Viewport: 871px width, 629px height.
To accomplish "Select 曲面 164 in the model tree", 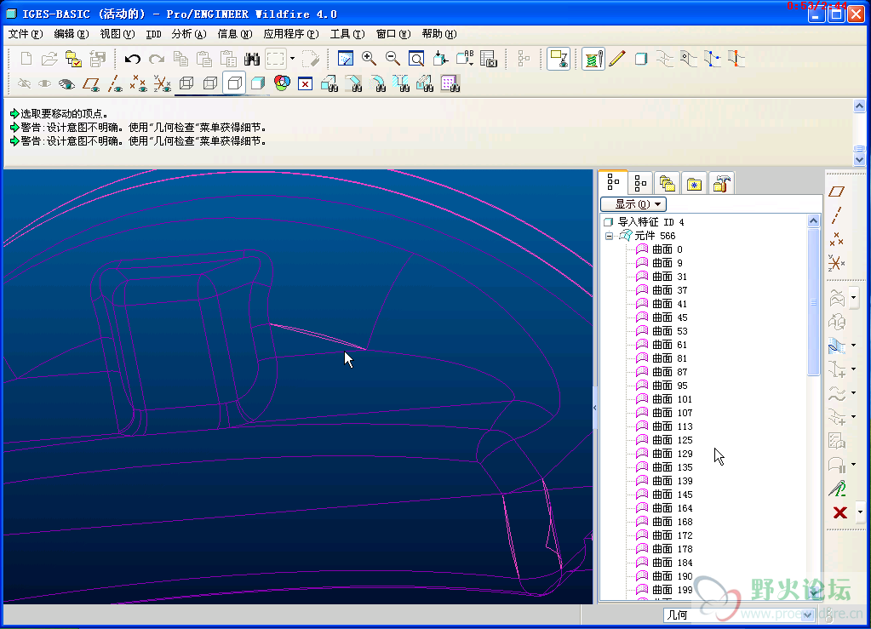I will tap(664, 508).
